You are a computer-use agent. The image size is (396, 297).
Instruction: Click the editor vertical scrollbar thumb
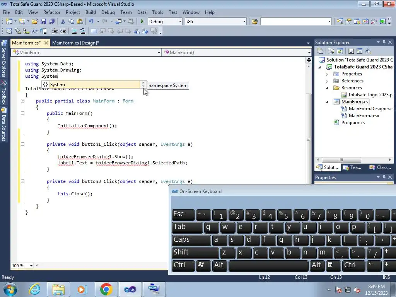tap(308, 139)
